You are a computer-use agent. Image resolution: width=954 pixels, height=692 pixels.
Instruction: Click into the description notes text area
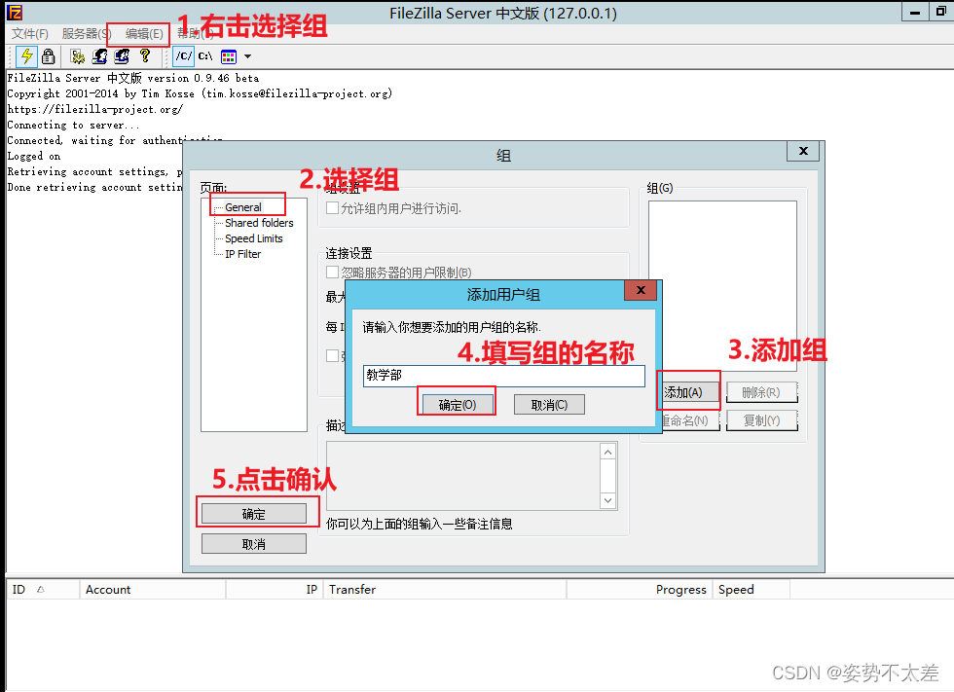pos(463,476)
